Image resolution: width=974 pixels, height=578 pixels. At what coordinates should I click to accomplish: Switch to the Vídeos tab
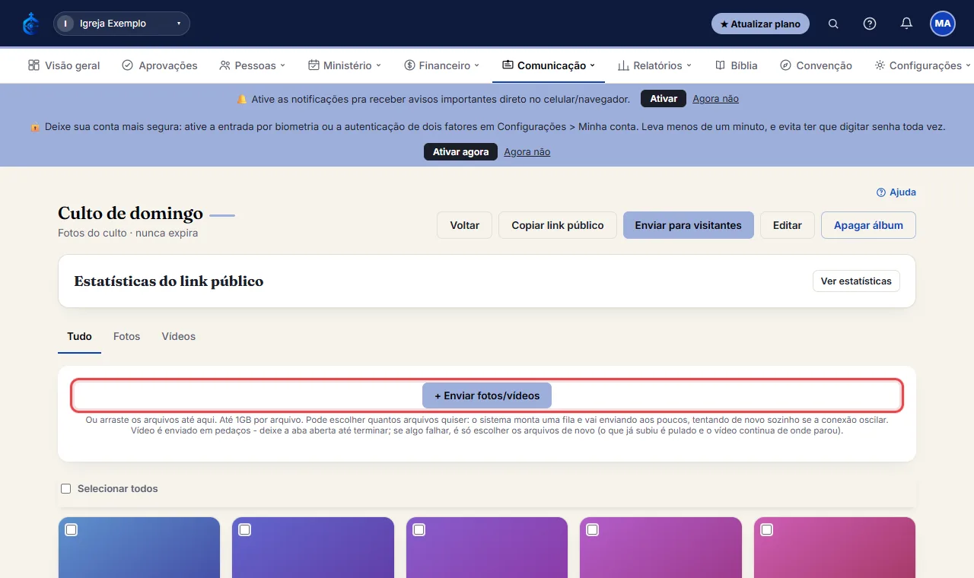[x=179, y=336]
